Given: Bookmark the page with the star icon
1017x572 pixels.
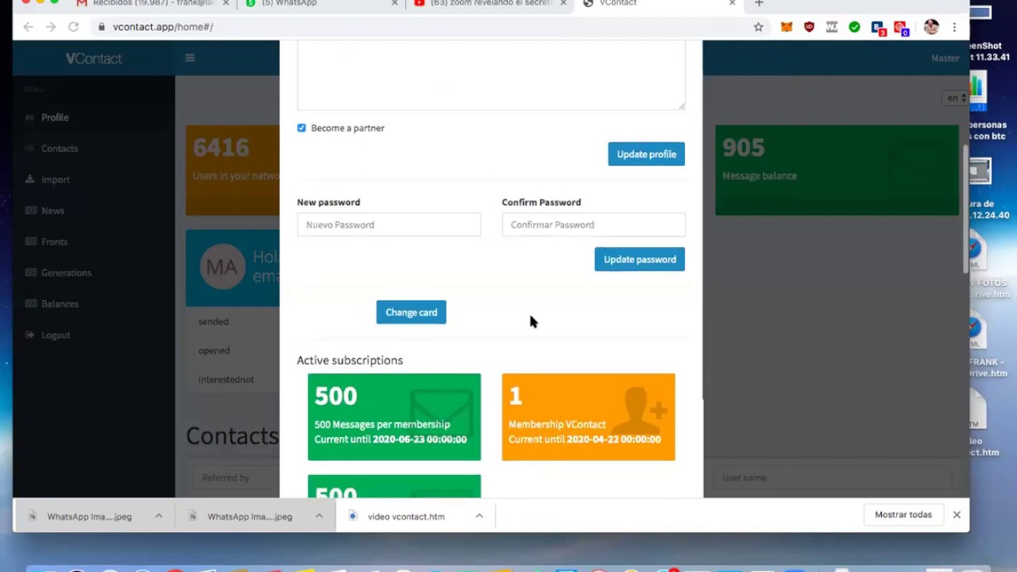Looking at the screenshot, I should pyautogui.click(x=759, y=27).
